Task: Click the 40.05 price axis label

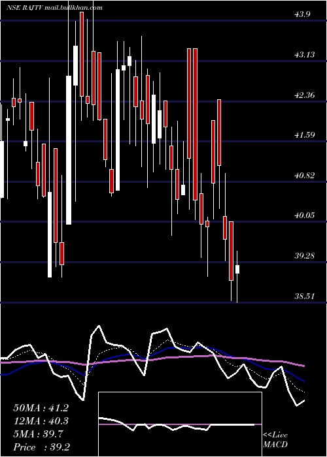Action: (305, 215)
